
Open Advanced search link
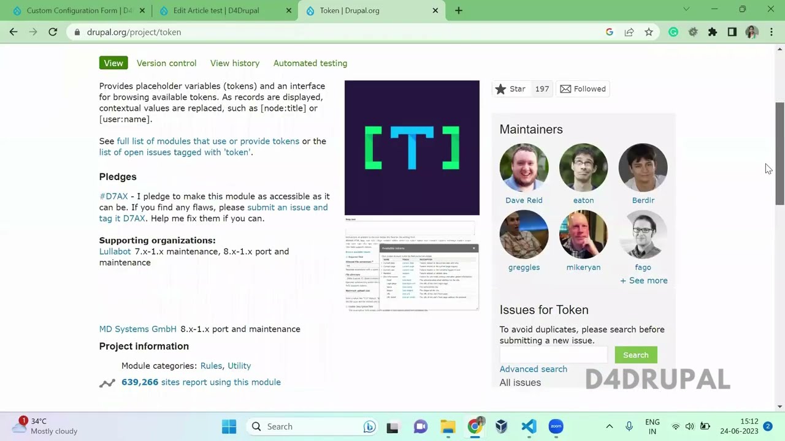click(x=534, y=369)
